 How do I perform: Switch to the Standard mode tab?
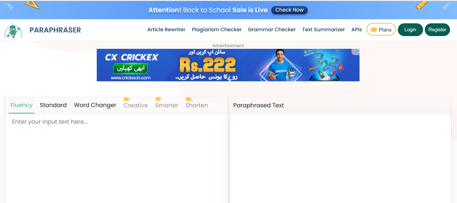point(53,105)
